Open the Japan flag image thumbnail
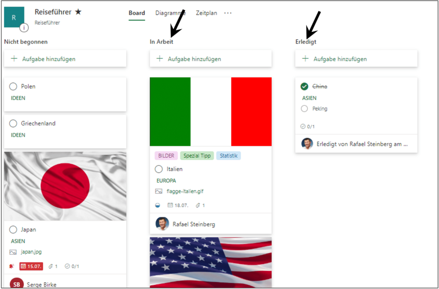Image resolution: width=439 pixels, height=289 pixels. (65, 186)
